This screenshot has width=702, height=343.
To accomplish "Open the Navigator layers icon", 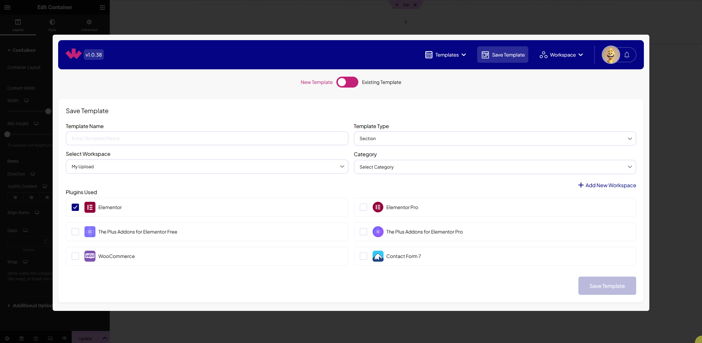I will click(21, 338).
